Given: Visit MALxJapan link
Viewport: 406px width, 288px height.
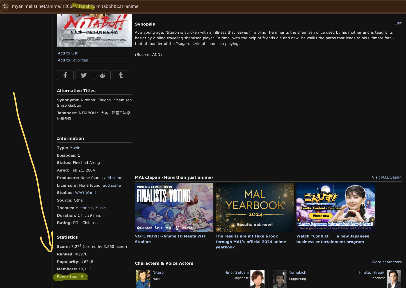Looking at the screenshot, I should point(387,177).
